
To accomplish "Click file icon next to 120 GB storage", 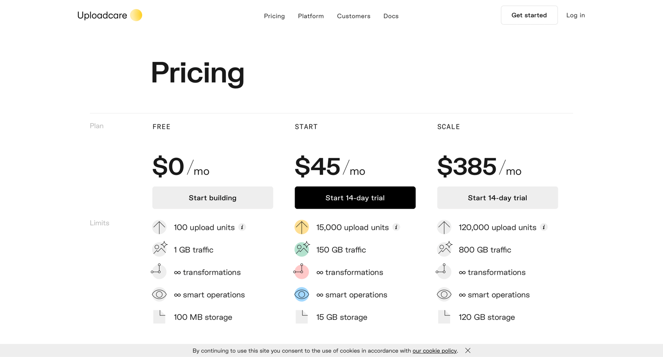I will pyautogui.click(x=444, y=317).
